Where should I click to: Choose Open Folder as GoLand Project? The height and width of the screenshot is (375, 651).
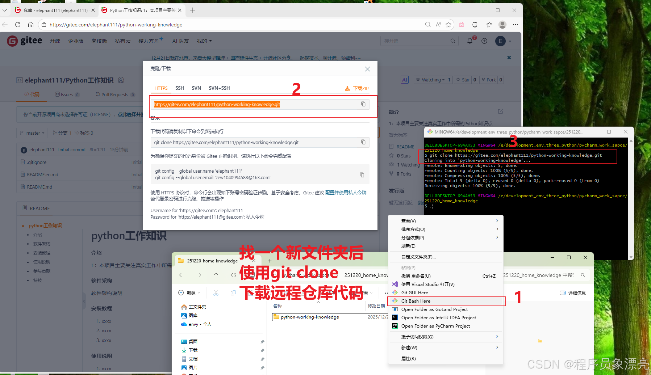446,309
